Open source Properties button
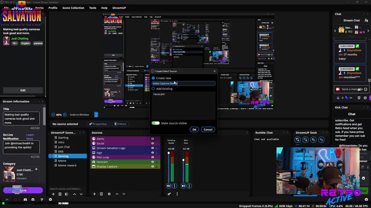 tap(98, 124)
